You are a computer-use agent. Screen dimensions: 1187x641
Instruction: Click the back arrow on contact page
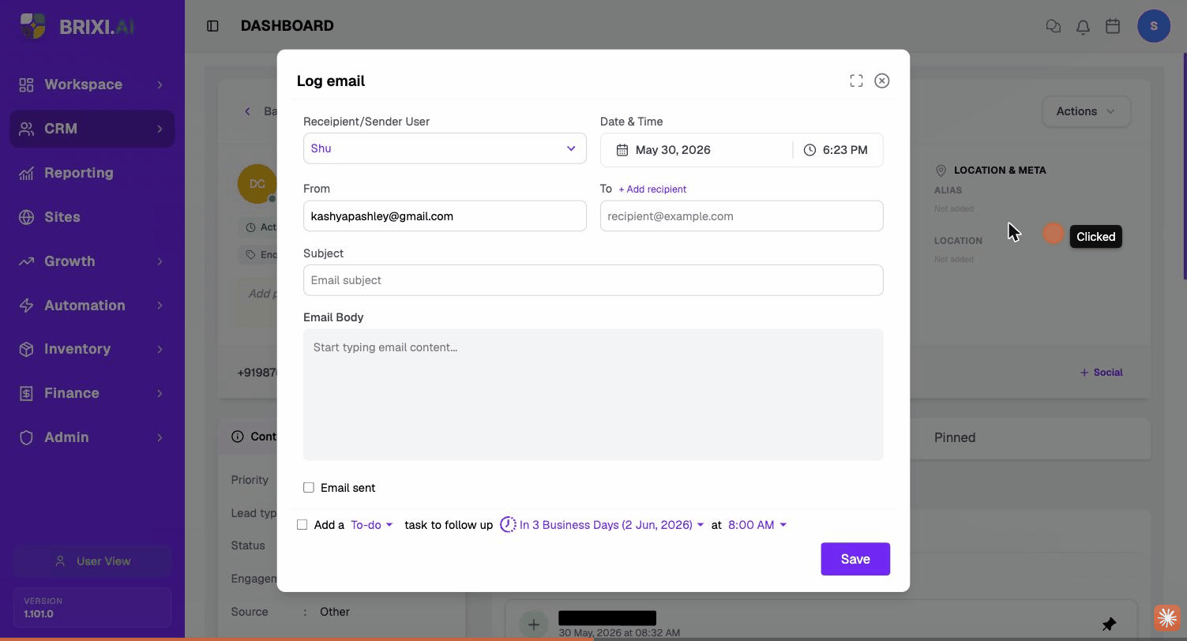247,111
